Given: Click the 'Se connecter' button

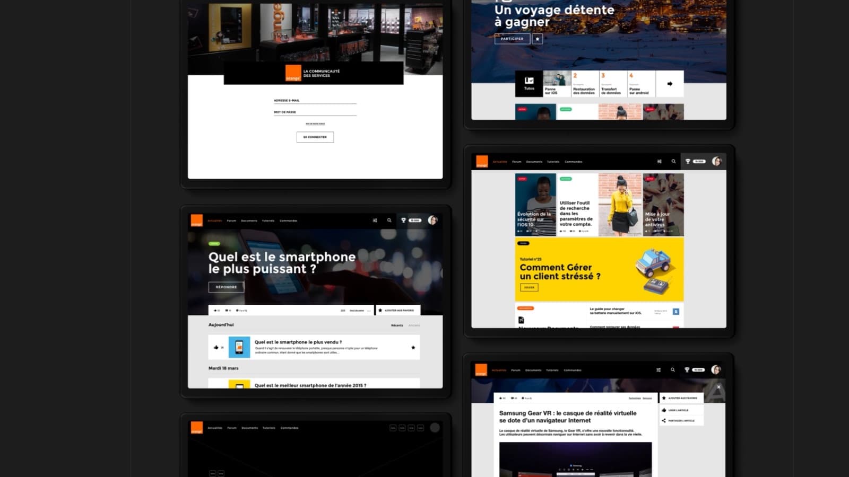Looking at the screenshot, I should 315,137.
